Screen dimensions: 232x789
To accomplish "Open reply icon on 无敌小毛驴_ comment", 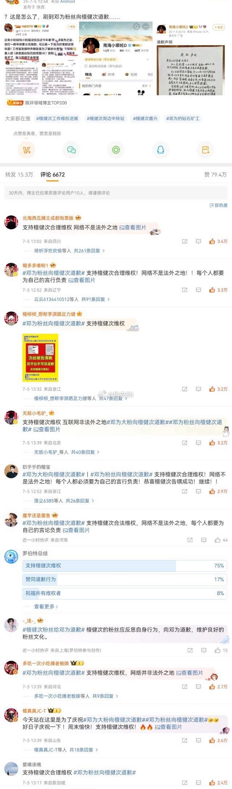I will [x=199, y=443].
